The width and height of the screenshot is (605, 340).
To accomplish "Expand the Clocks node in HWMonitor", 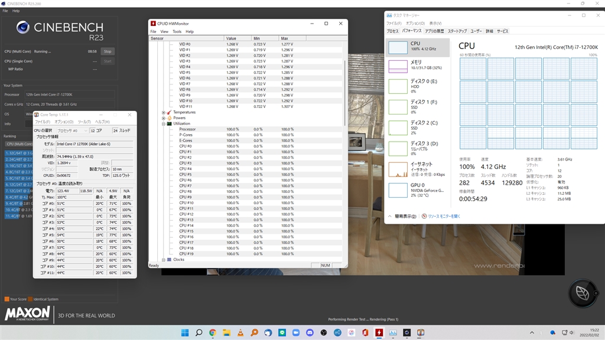I will (x=164, y=260).
